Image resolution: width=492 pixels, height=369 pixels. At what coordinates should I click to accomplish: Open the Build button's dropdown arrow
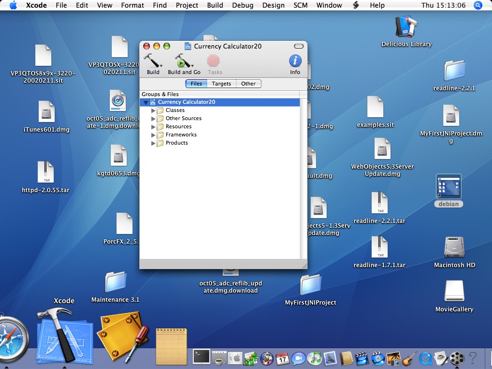point(161,66)
